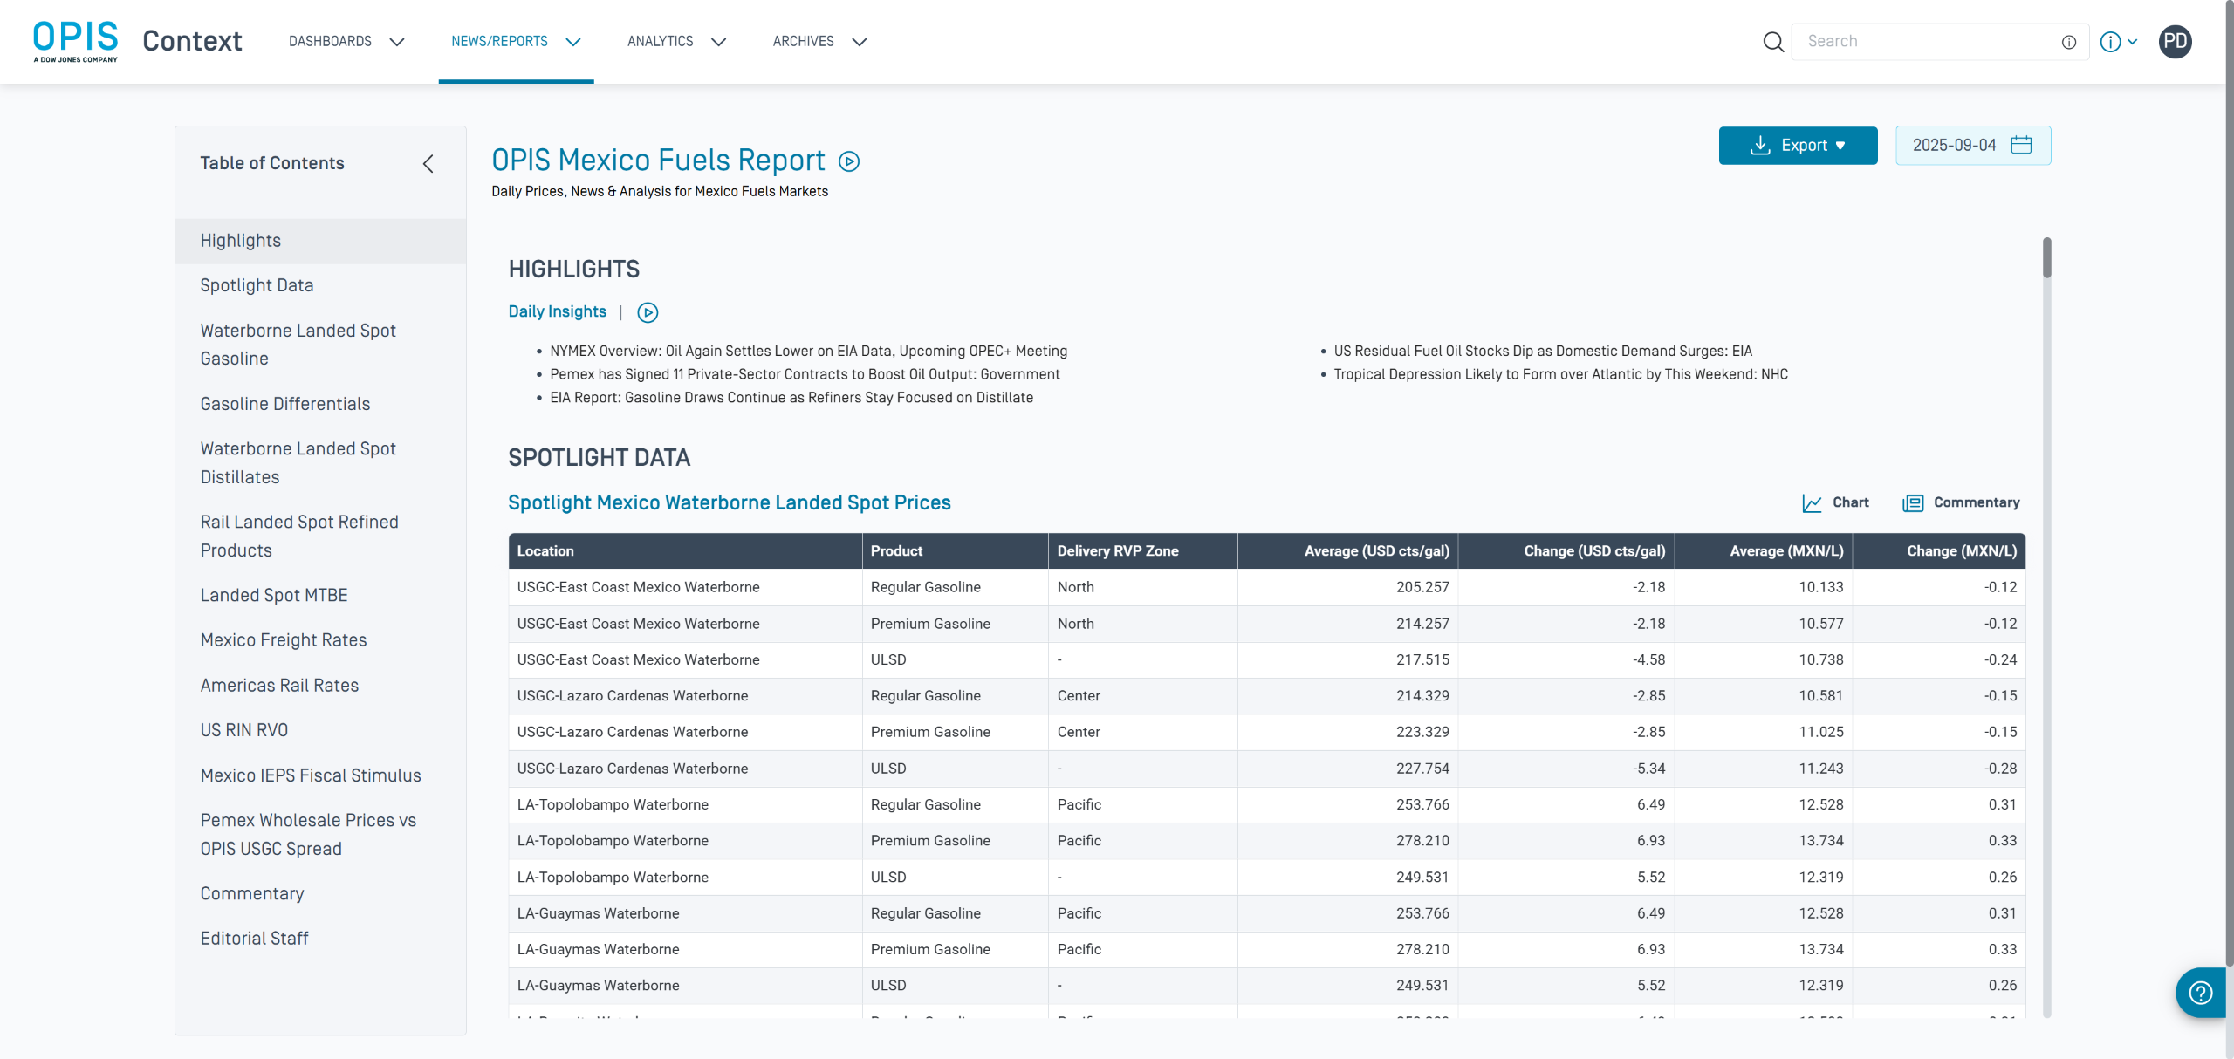The height and width of the screenshot is (1059, 2234).
Task: Jump to Gasoline Differentials section
Action: 285,404
